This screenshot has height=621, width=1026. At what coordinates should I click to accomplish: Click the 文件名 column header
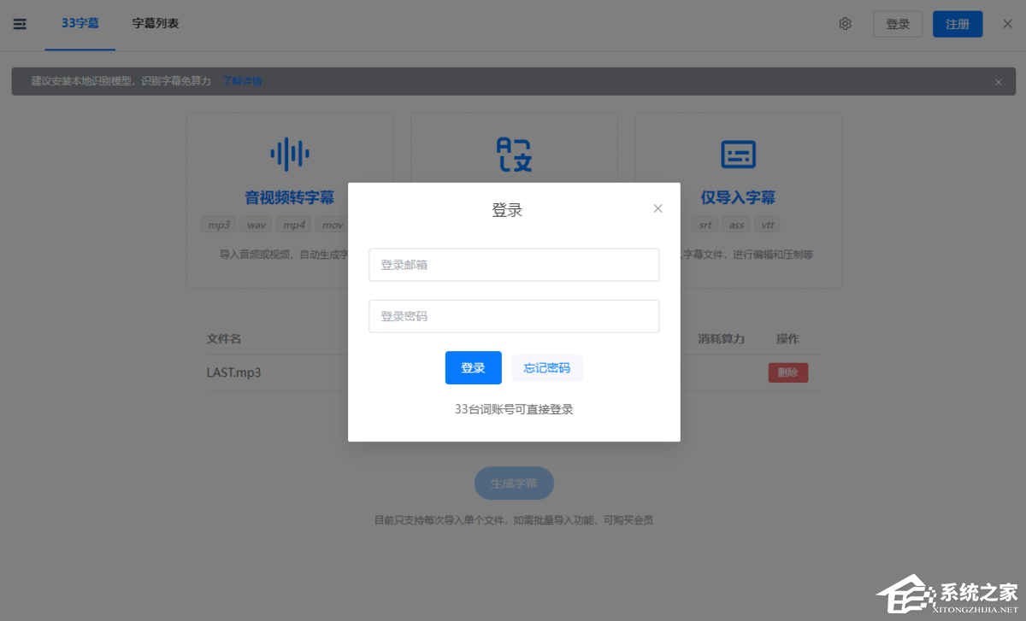click(224, 338)
